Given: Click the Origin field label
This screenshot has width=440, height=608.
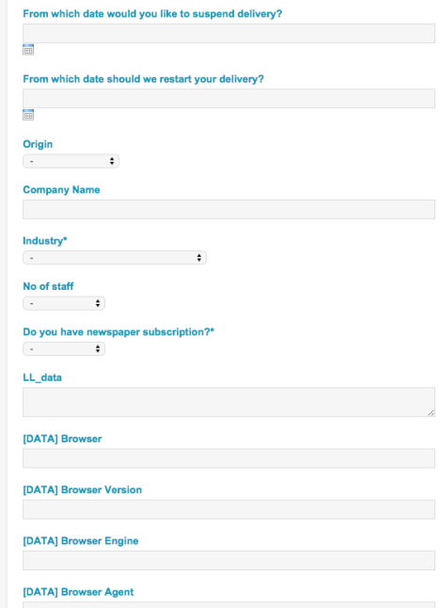Looking at the screenshot, I should (38, 144).
